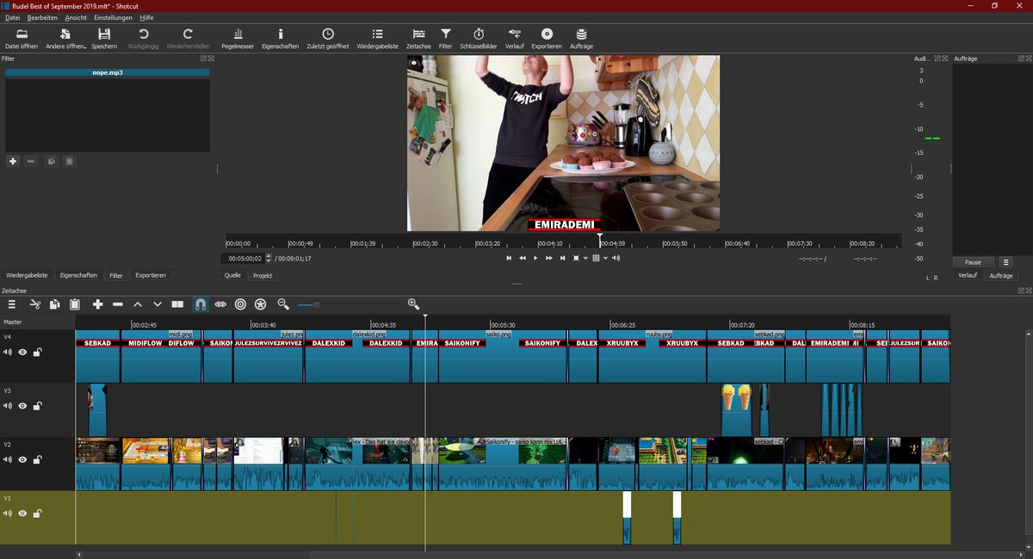Toggle timeline snapping magnet
1033x559 pixels.
click(x=200, y=304)
